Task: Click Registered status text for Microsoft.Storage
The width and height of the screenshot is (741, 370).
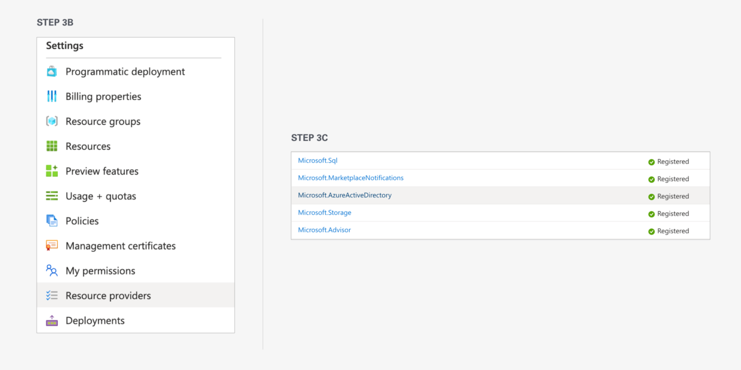Action: click(673, 214)
